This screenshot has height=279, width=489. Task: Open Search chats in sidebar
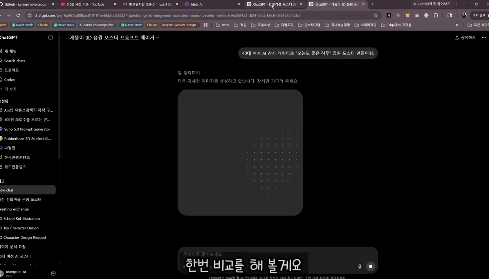[13, 61]
